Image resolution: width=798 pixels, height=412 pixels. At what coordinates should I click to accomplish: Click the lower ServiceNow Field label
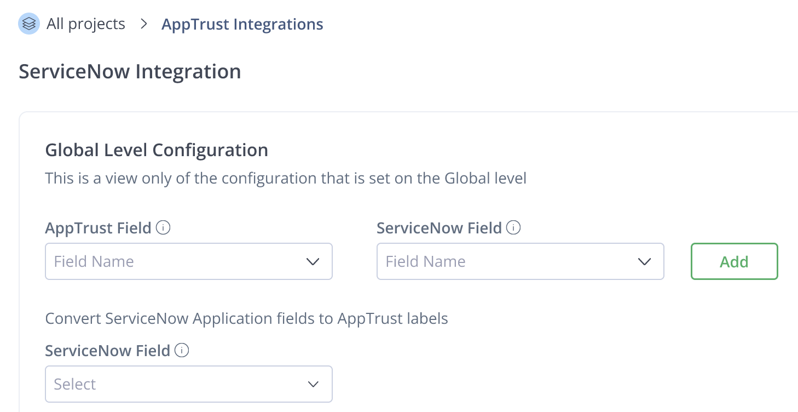[107, 351]
